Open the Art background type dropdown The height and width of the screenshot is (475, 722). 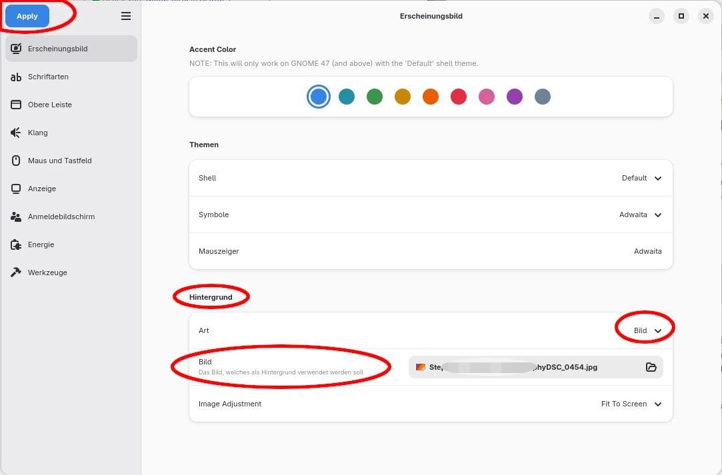click(x=647, y=330)
